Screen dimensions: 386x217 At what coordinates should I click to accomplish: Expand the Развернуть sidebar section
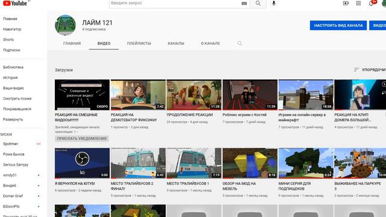click(x=13, y=119)
